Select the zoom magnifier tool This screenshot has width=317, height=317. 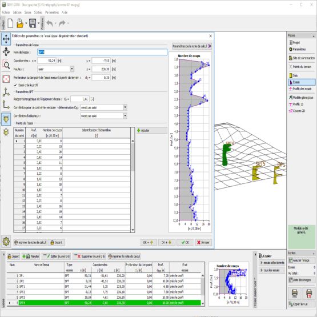(x=6, y=65)
